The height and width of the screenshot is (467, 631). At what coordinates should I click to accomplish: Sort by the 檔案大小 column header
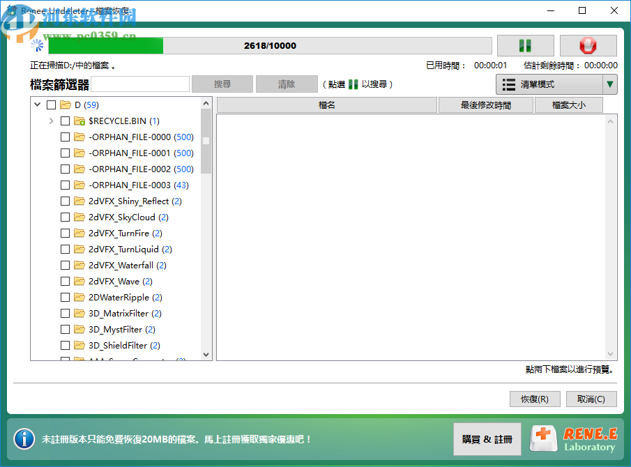coord(569,105)
